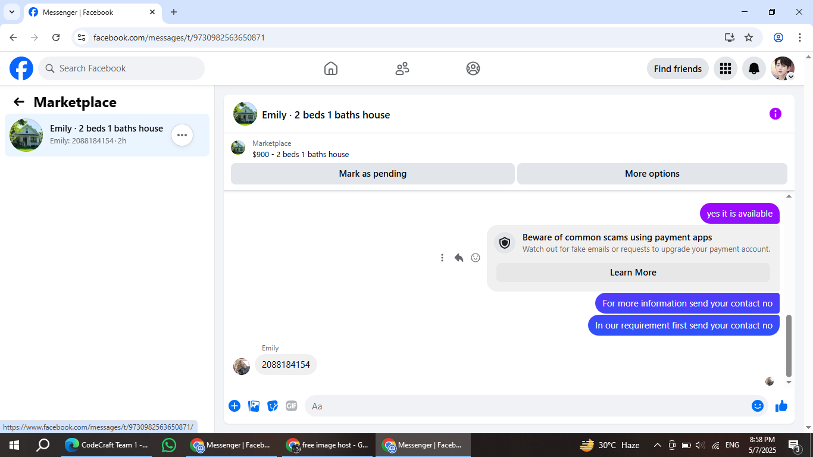The image size is (813, 457).
Task: Open more actions for the scam warning message
Action: 442,258
